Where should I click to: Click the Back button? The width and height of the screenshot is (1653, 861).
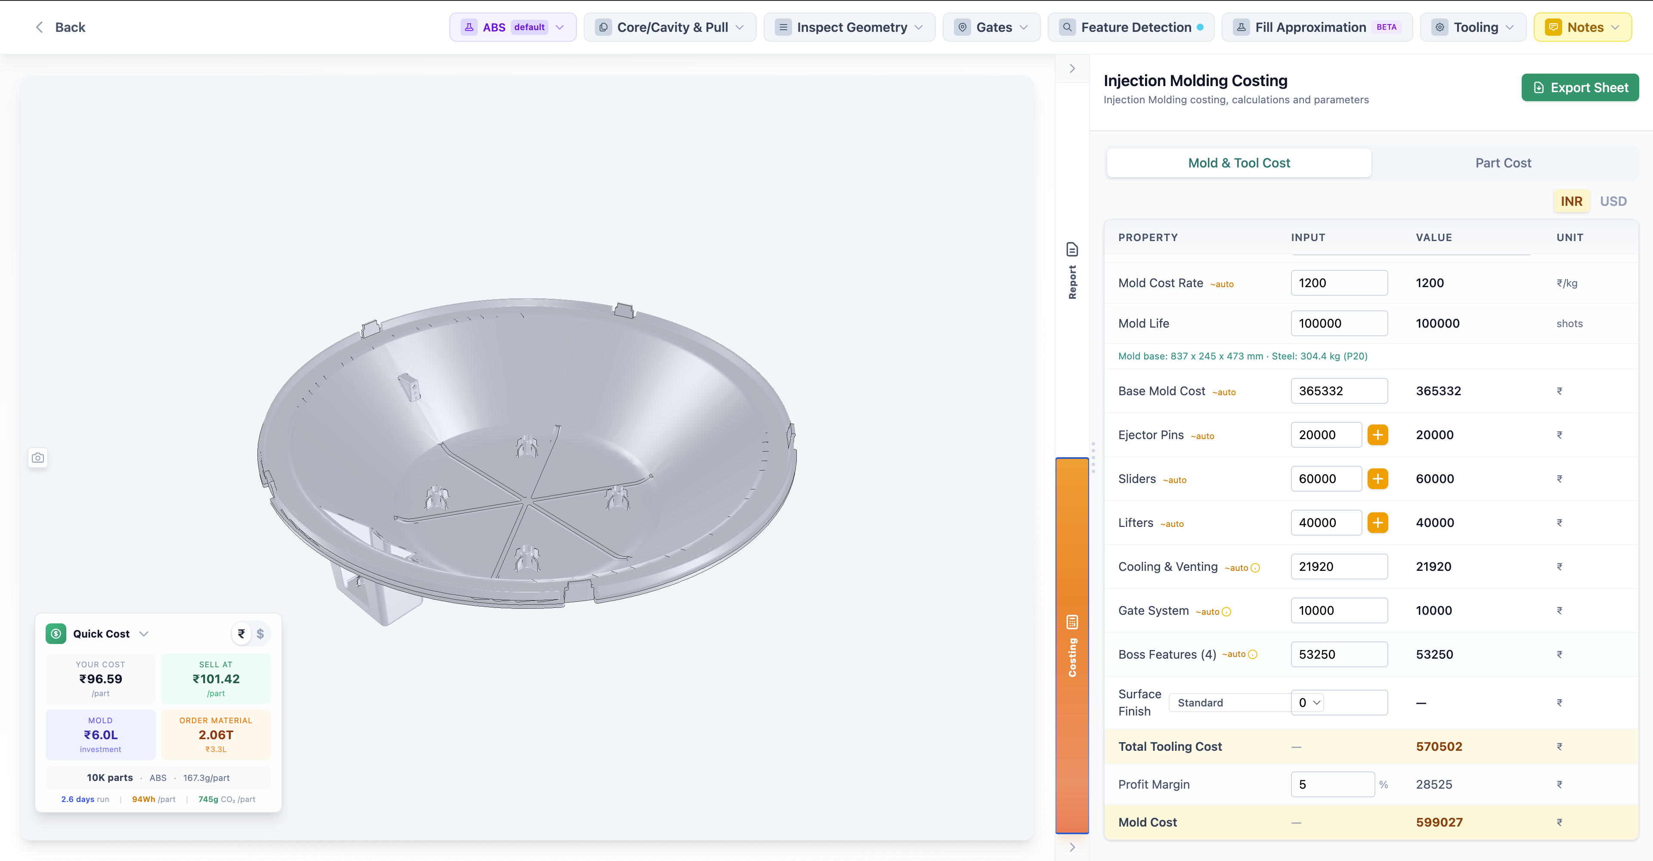coord(60,27)
